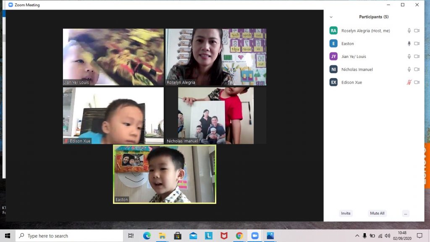Select Edison Xue in the participants list
Screen dimensions: 430x242
(x=351, y=82)
